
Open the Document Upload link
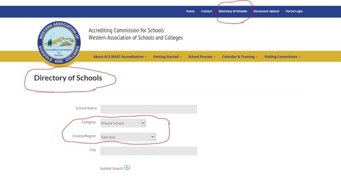(266, 11)
